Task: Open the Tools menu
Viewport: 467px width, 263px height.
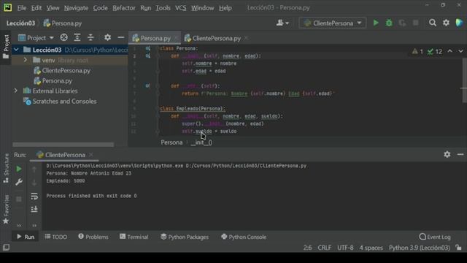Action: (x=163, y=8)
